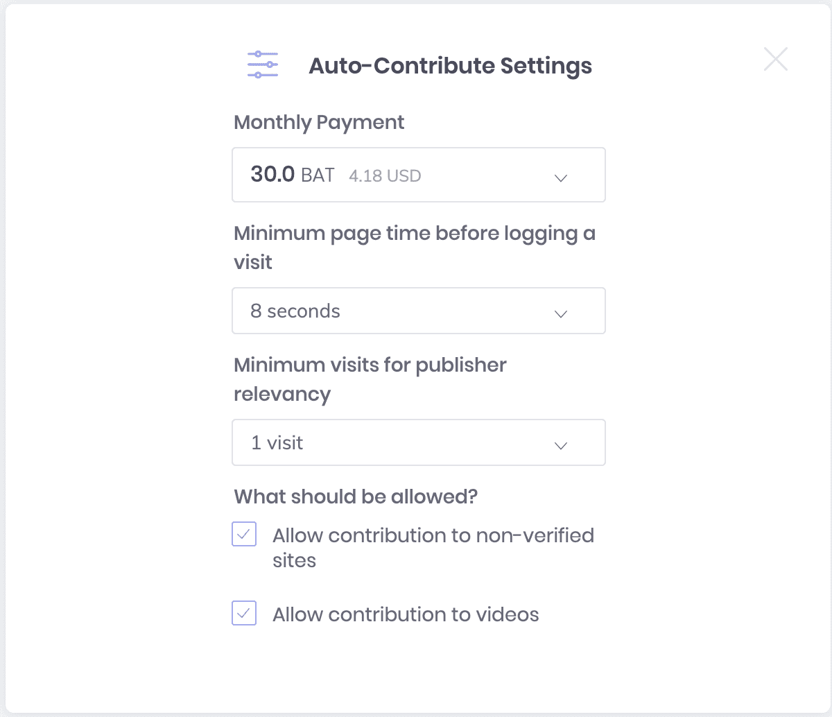832x717 pixels.
Task: Expand the 8 seconds page time dropdown
Action: click(419, 311)
